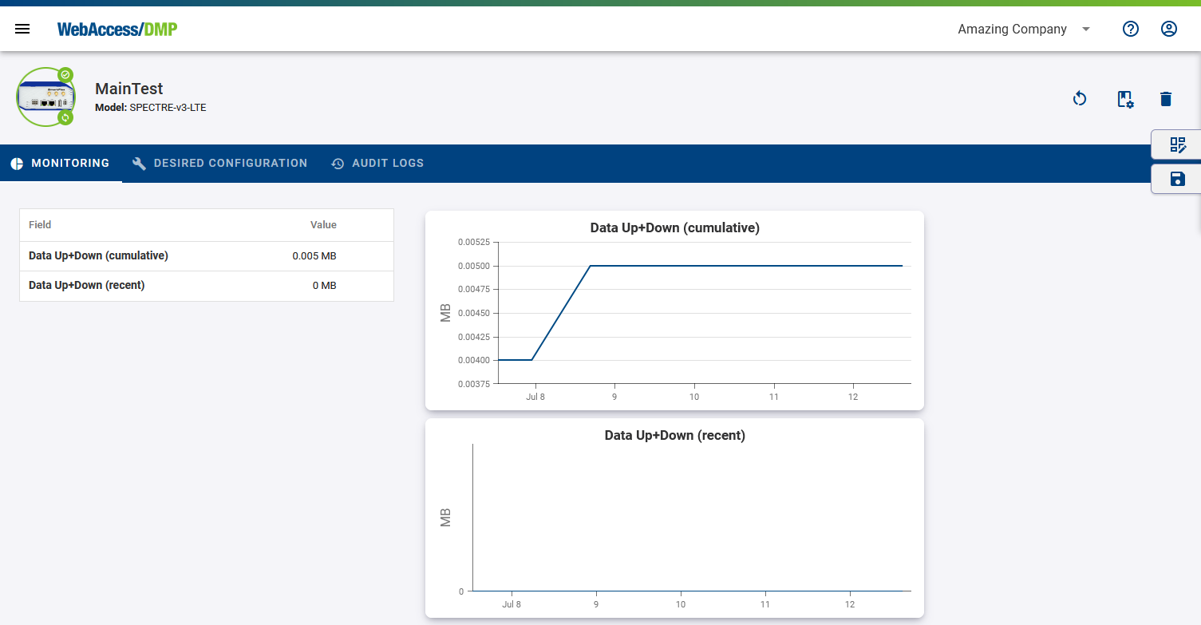Select the Data Up+Down (cumulative) table row label
Viewport: 1201px width, 625px height.
click(98, 255)
